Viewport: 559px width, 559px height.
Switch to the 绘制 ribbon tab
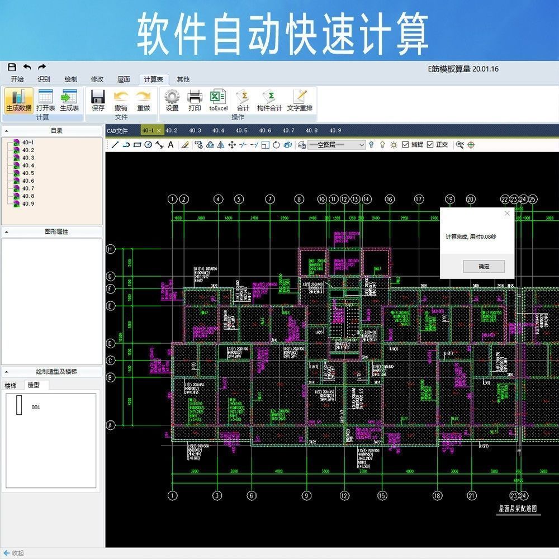tap(70, 79)
